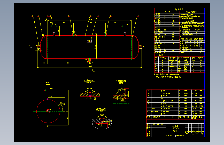
Task: Select the left end-head nozzle on the centerline
Action: point(39,48)
